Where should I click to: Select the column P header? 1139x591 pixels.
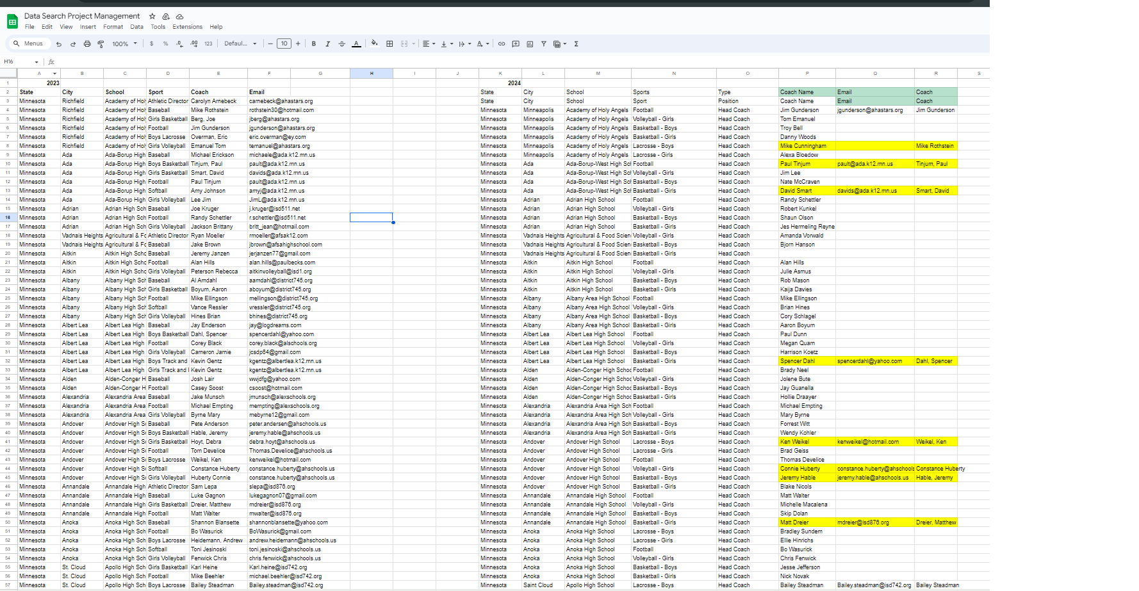point(807,74)
